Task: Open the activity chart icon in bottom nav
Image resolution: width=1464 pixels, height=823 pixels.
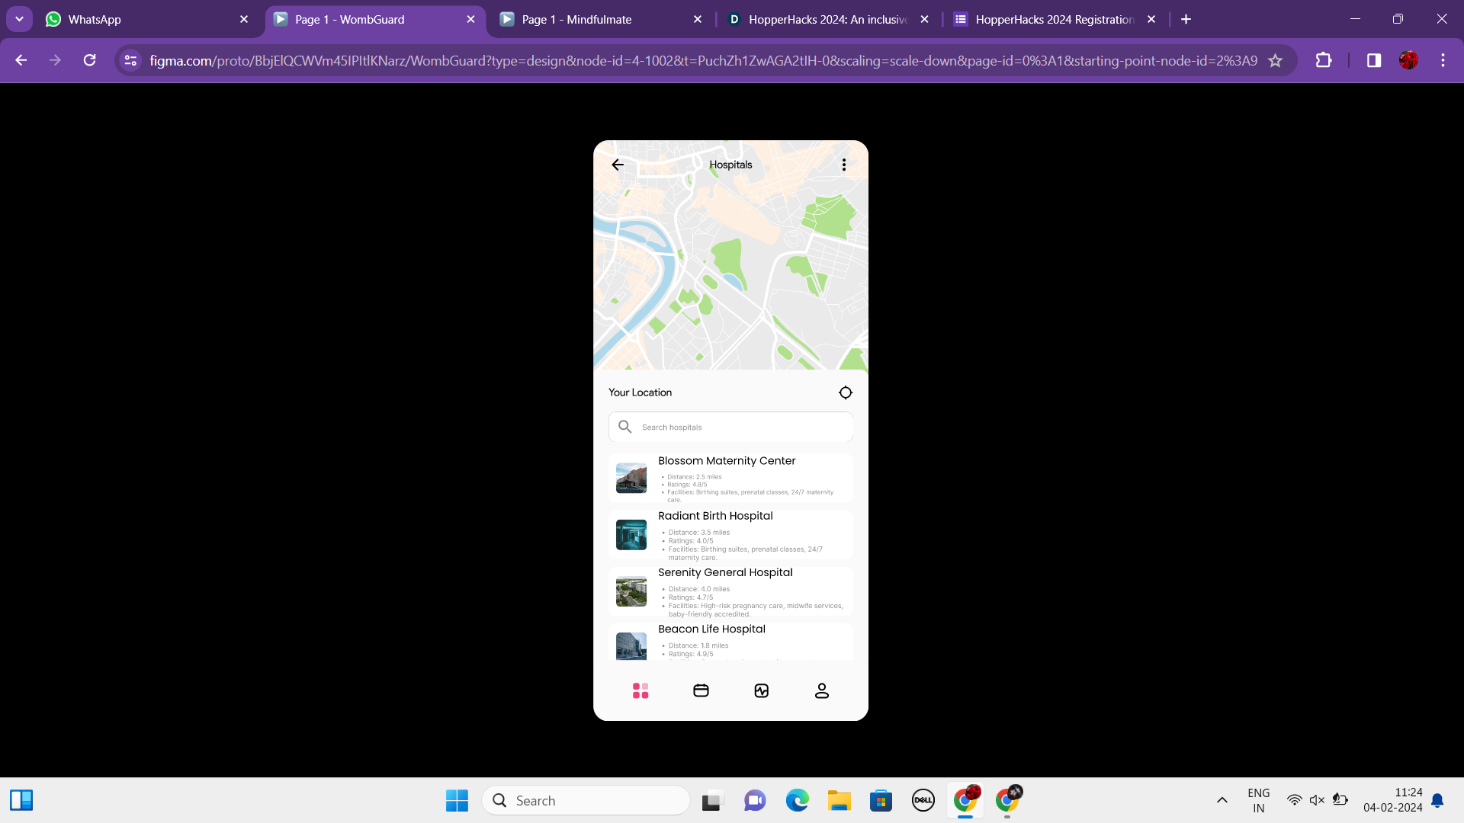Action: click(x=761, y=690)
